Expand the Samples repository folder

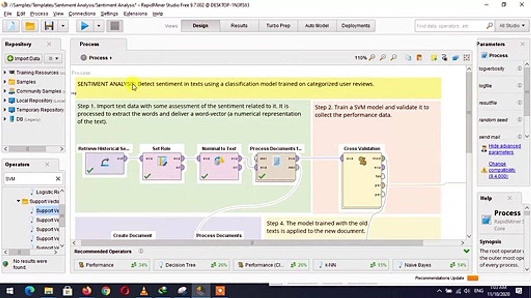[5, 82]
